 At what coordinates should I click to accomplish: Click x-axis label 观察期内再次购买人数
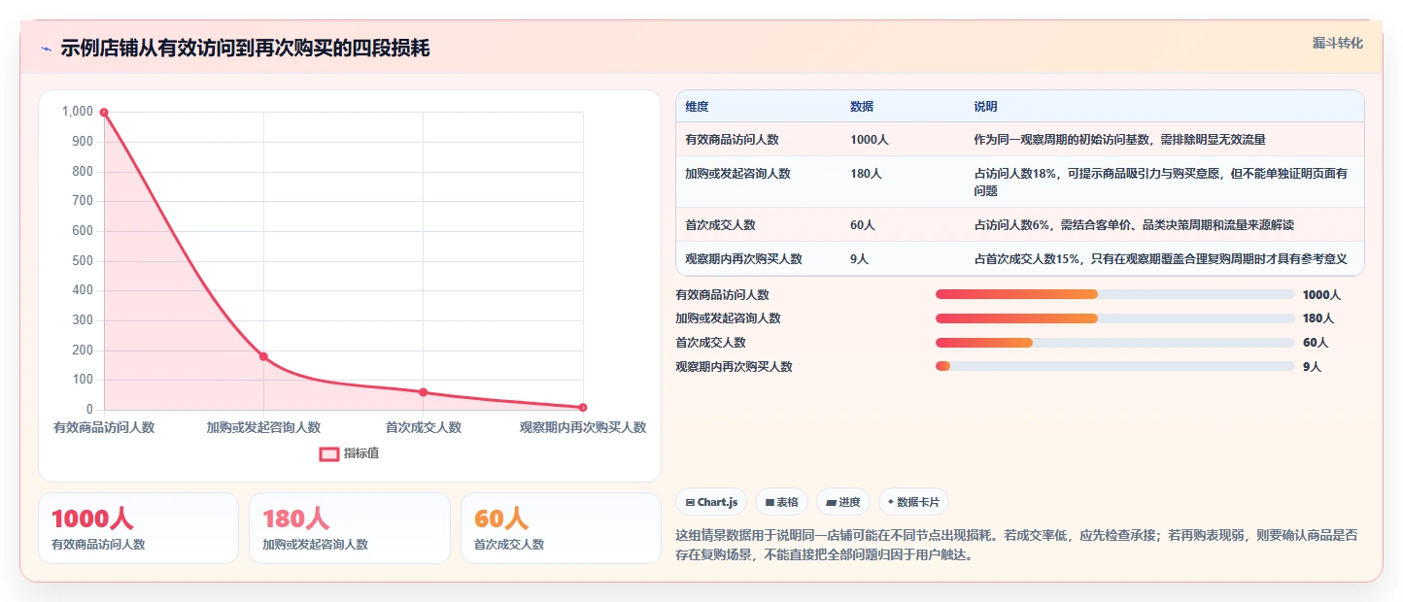(x=583, y=427)
